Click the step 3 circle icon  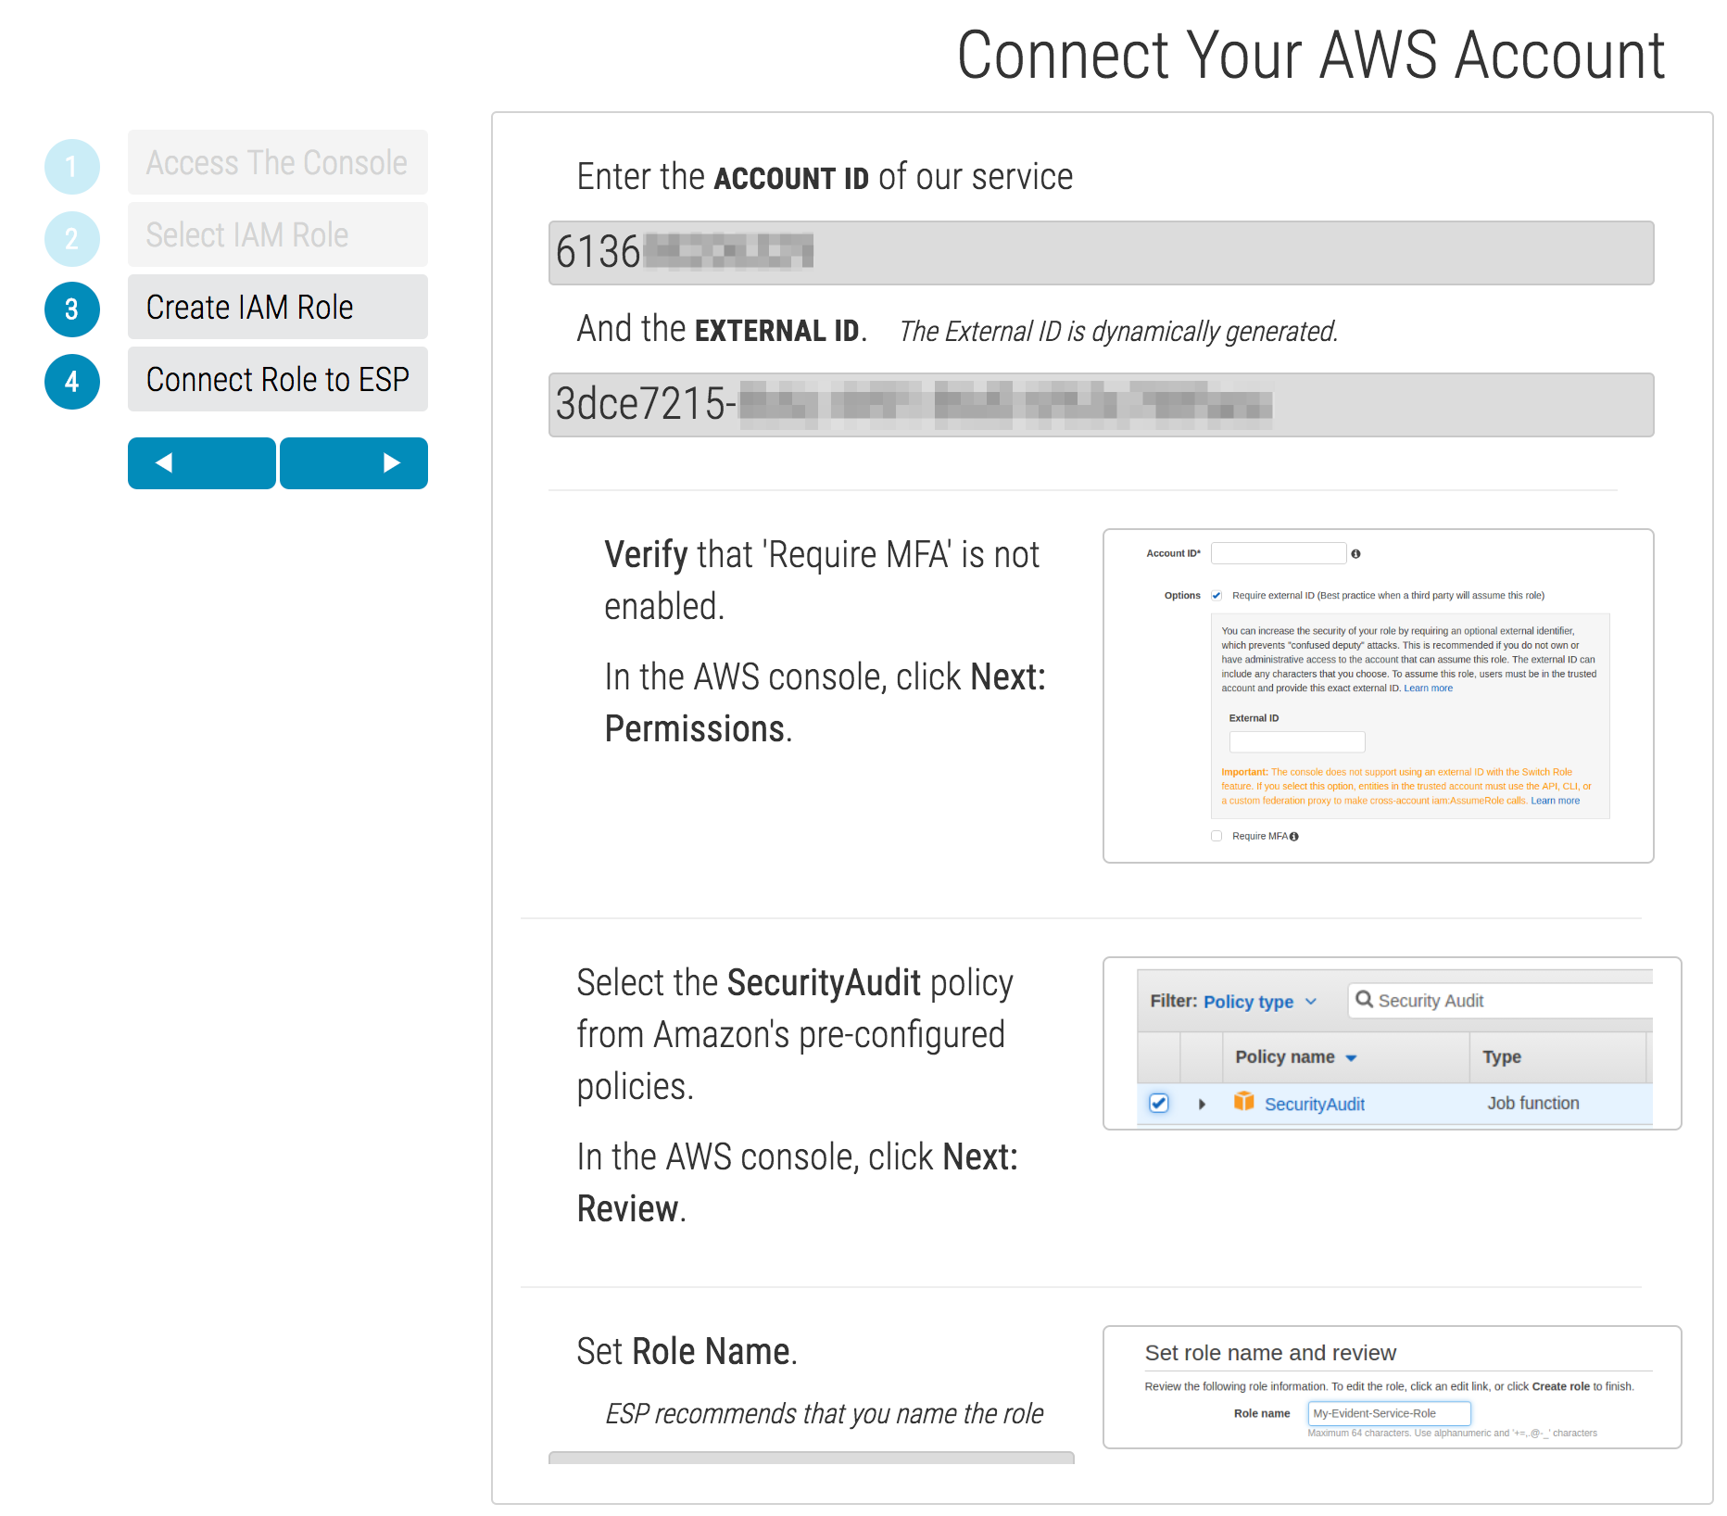(x=72, y=310)
